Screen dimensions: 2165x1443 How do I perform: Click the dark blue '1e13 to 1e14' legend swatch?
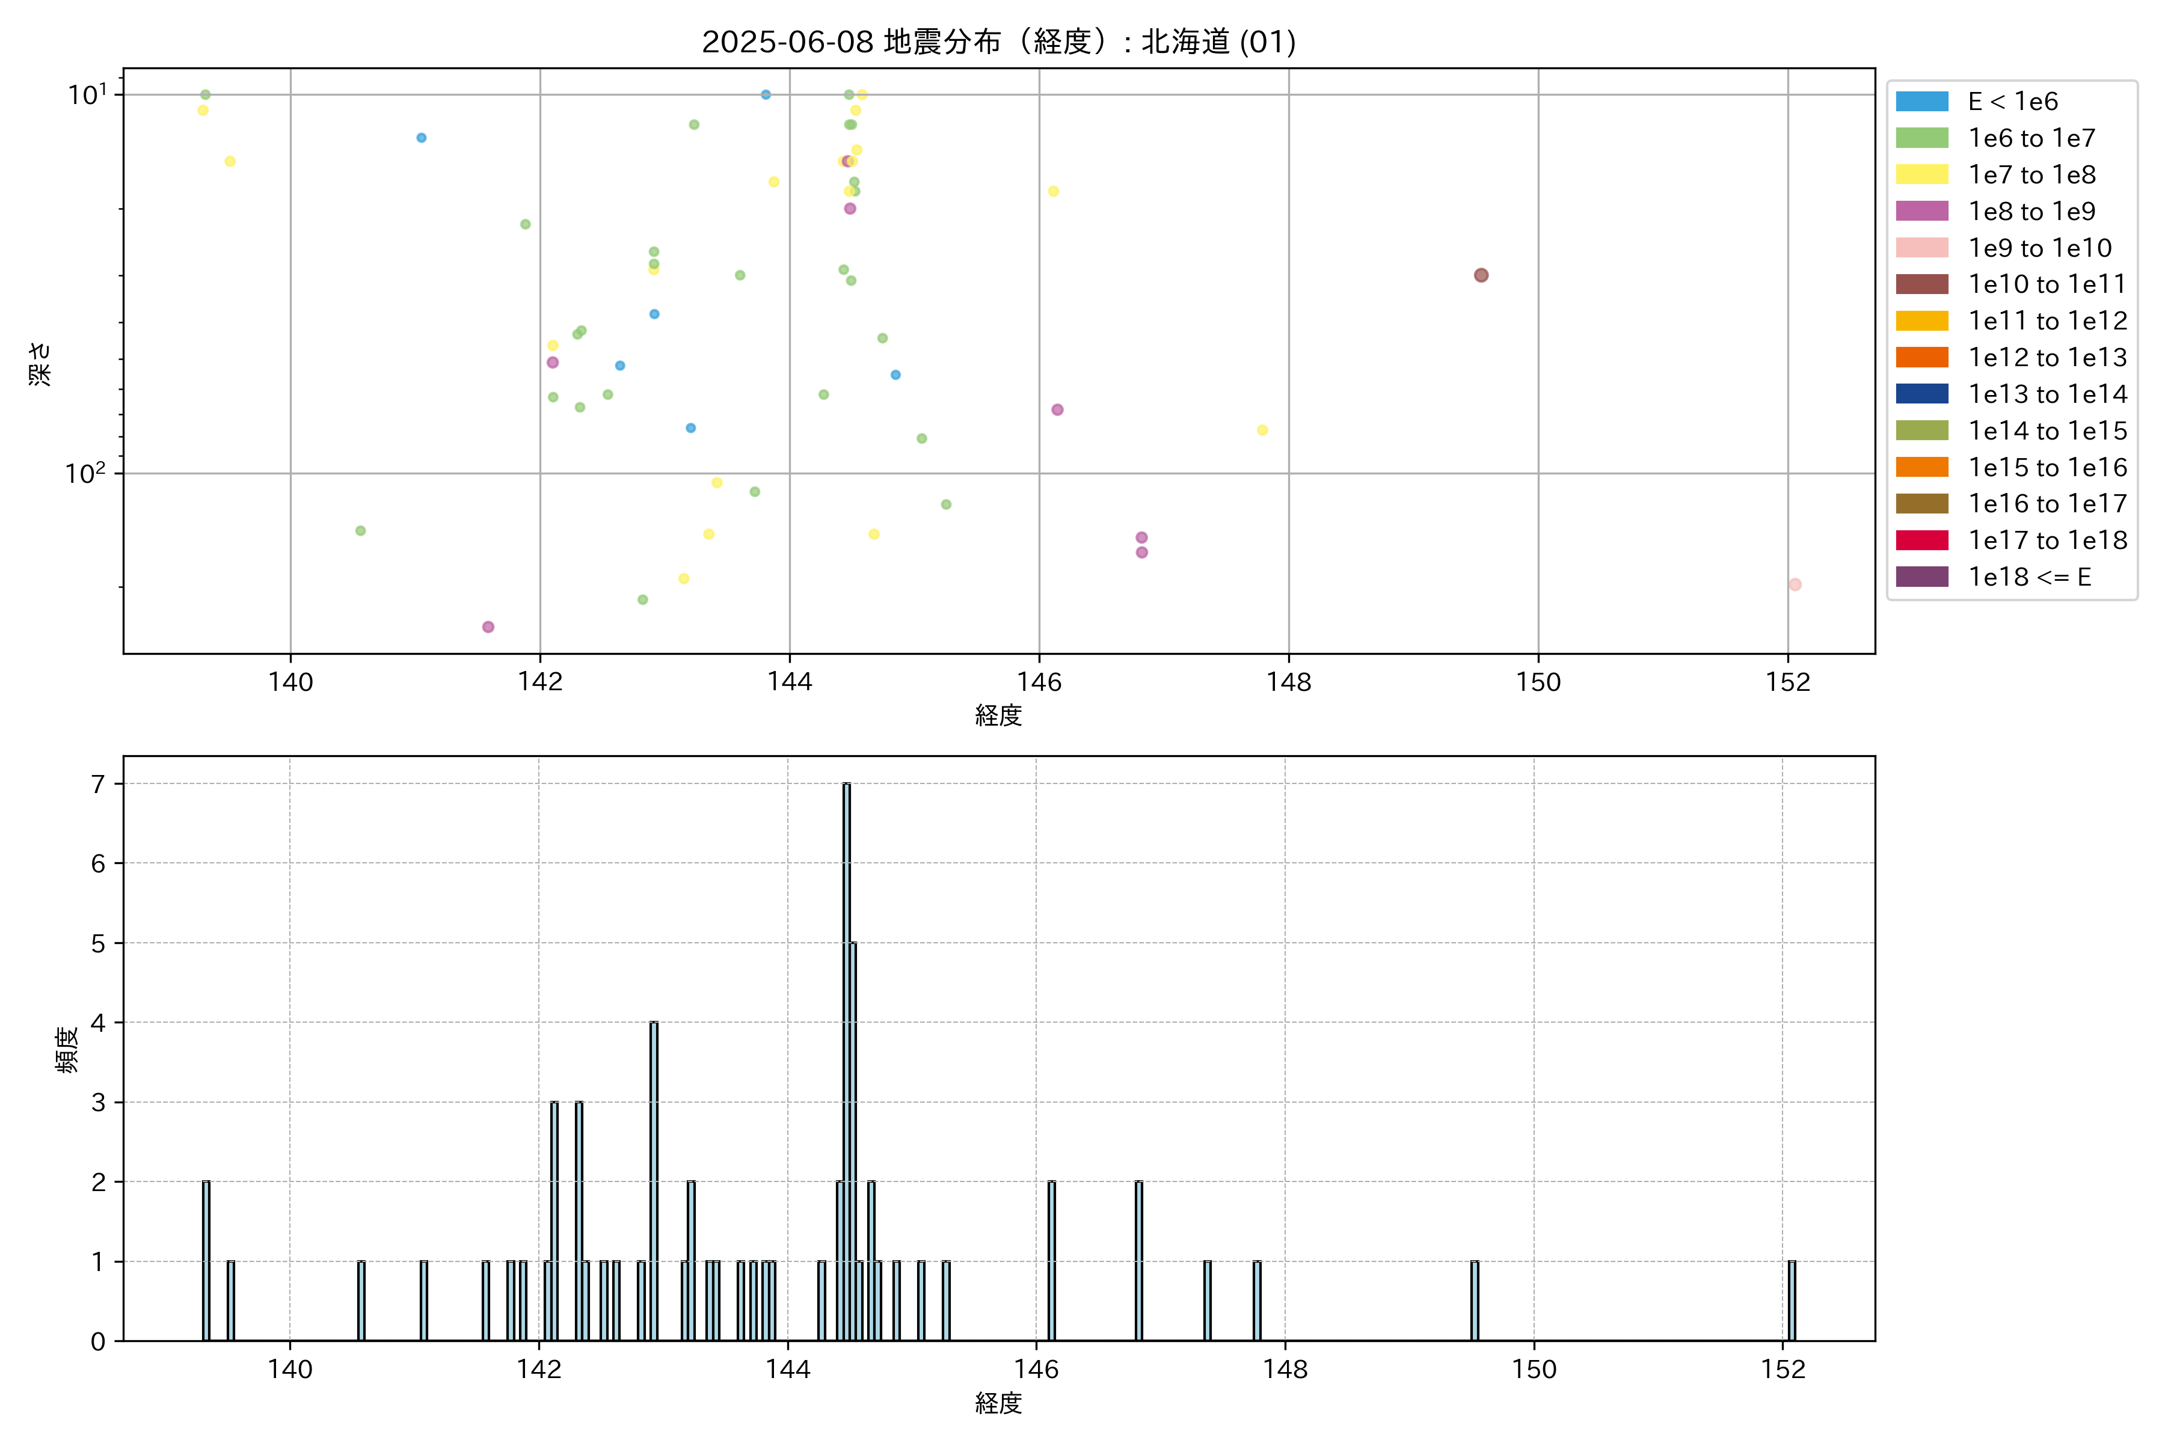pos(1921,394)
